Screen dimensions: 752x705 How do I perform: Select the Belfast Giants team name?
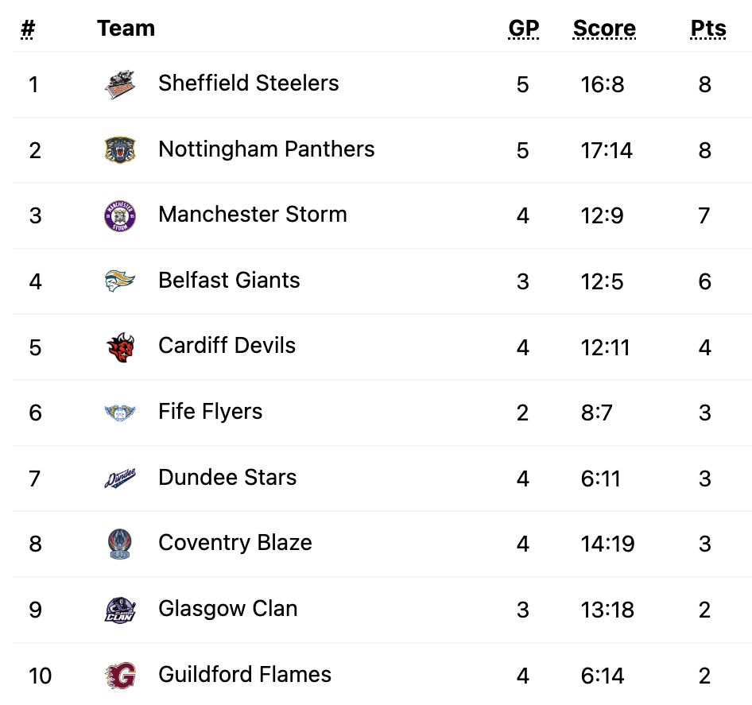pos(229,280)
